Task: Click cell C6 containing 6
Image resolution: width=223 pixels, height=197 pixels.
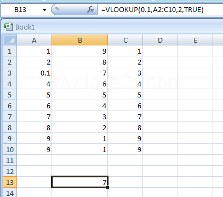Action: [125, 106]
